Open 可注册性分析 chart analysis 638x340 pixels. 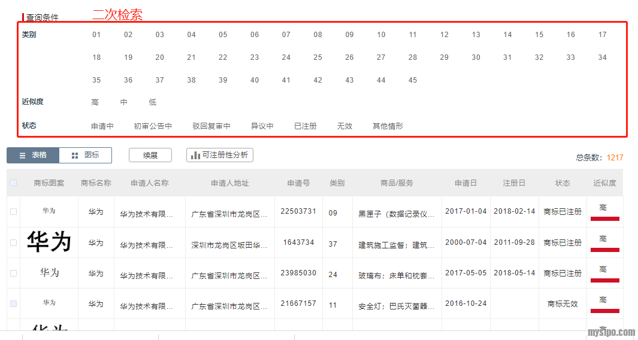pos(220,155)
